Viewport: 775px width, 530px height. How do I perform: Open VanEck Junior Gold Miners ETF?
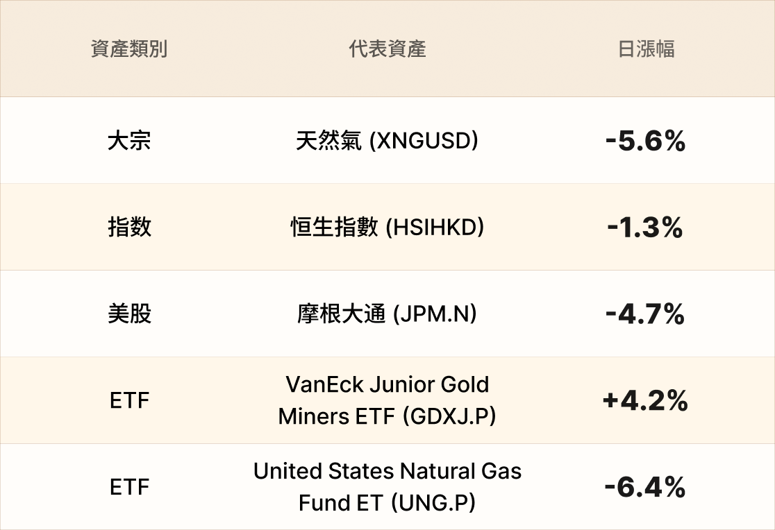click(x=387, y=385)
